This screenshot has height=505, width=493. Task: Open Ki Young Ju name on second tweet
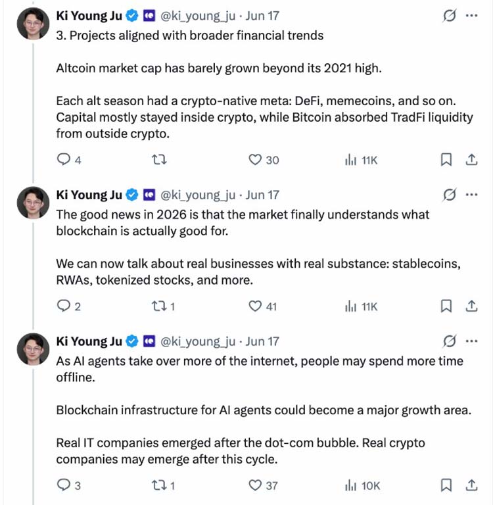tap(89, 195)
